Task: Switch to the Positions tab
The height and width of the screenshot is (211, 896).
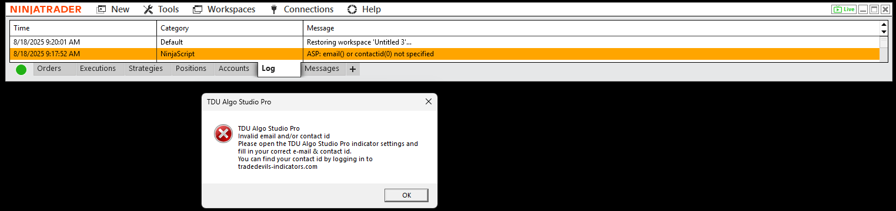Action: click(x=191, y=69)
